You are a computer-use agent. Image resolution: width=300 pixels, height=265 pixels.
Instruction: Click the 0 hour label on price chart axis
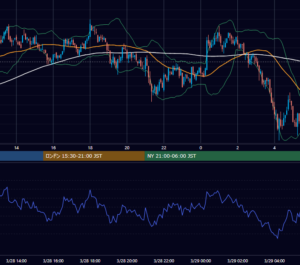click(201, 148)
